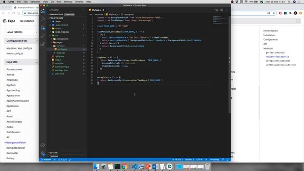Open package.json in the explorer
This screenshot has height=171, width=304.
[61, 70]
